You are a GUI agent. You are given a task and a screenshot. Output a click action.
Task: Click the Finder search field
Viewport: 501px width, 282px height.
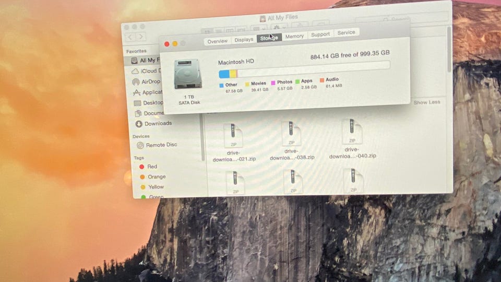[401, 19]
